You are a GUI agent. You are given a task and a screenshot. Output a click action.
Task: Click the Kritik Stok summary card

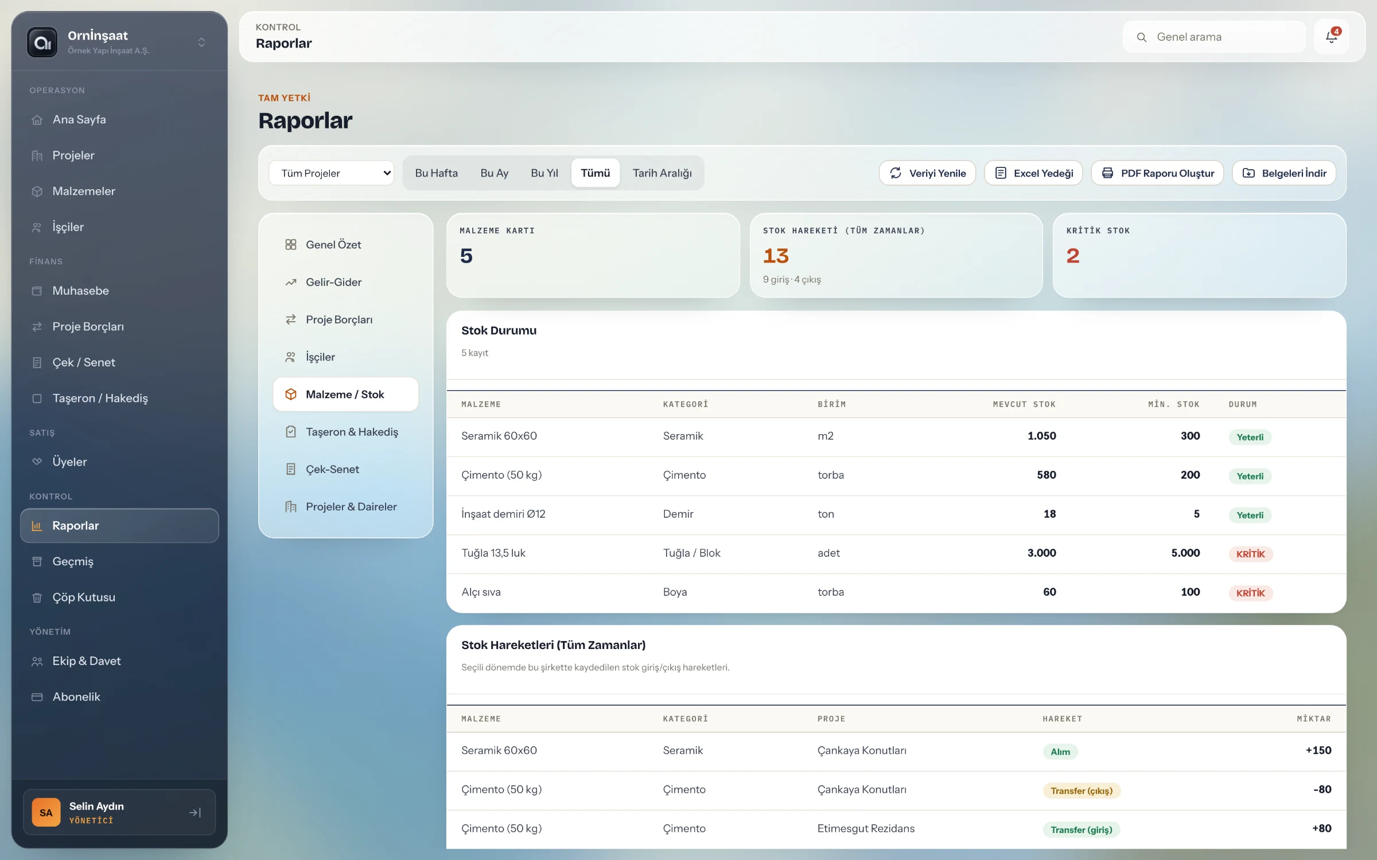(1199, 256)
